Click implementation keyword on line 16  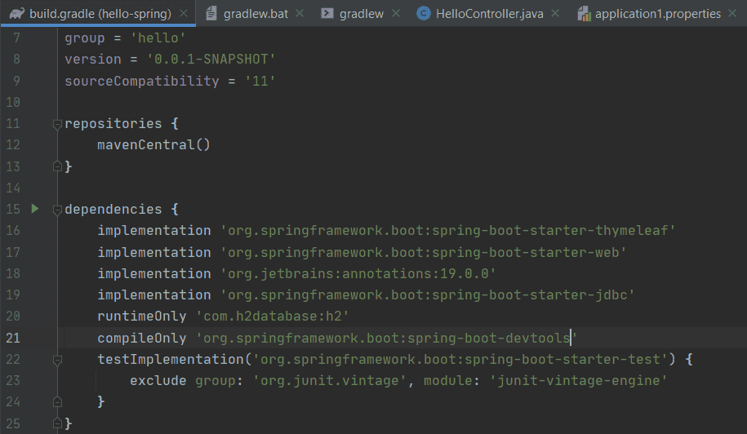153,230
